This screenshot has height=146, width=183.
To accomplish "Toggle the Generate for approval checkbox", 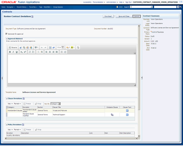I will [6, 34].
